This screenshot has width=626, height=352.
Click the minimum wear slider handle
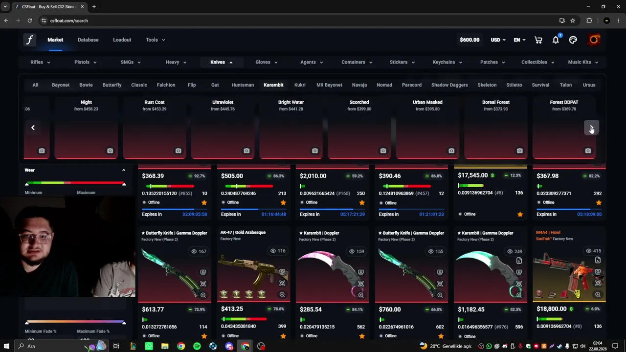[x=27, y=184]
